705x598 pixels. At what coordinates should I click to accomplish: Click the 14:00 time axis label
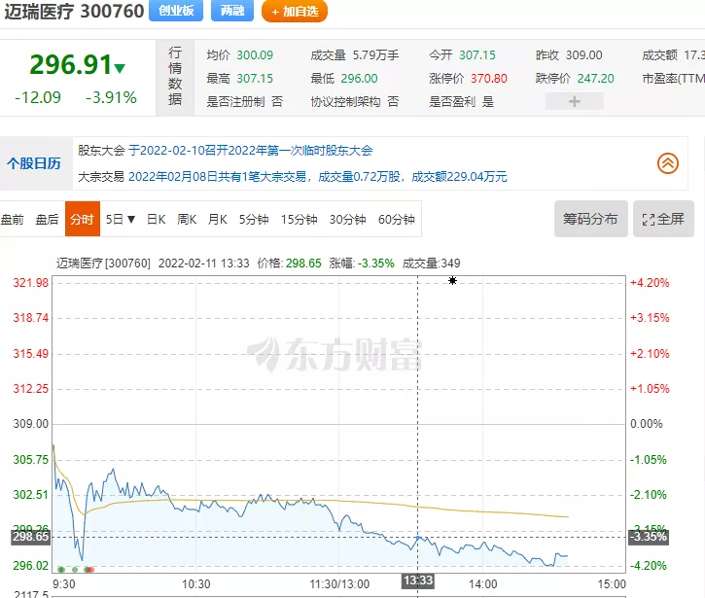pos(483,584)
